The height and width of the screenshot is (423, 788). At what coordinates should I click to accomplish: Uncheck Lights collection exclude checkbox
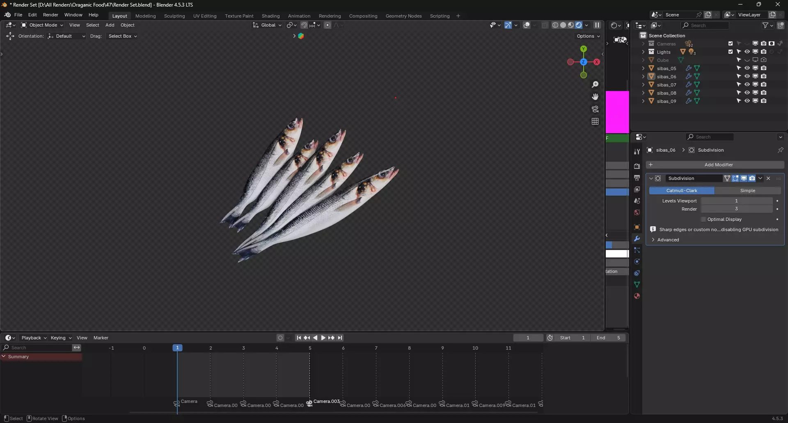click(731, 52)
